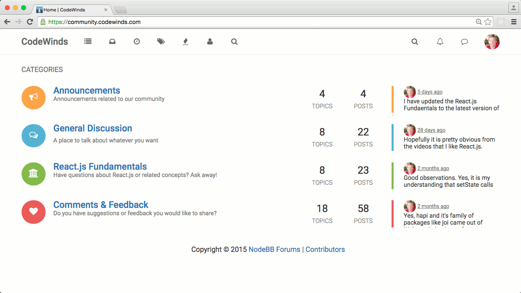Click the browser back arrow
Image resolution: width=521 pixels, height=293 pixels.
coord(7,22)
